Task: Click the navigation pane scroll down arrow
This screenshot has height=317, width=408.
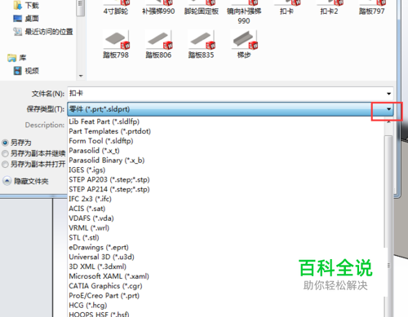Action: [81, 76]
